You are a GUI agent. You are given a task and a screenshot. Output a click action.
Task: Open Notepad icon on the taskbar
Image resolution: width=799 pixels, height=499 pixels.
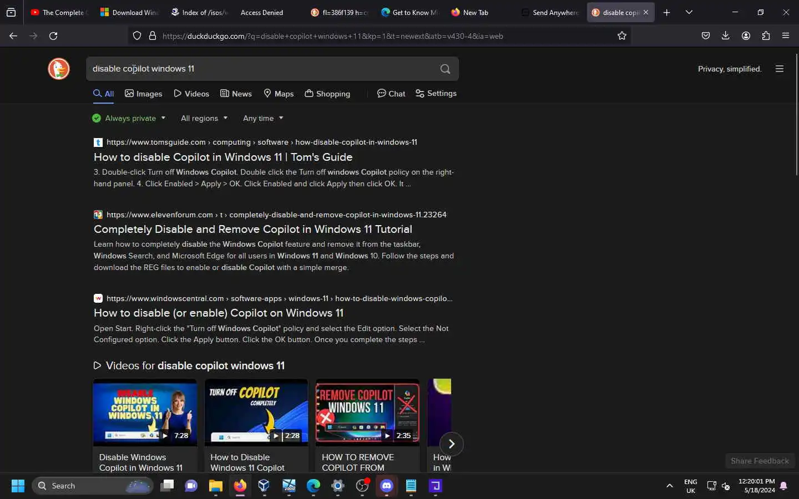pyautogui.click(x=411, y=486)
